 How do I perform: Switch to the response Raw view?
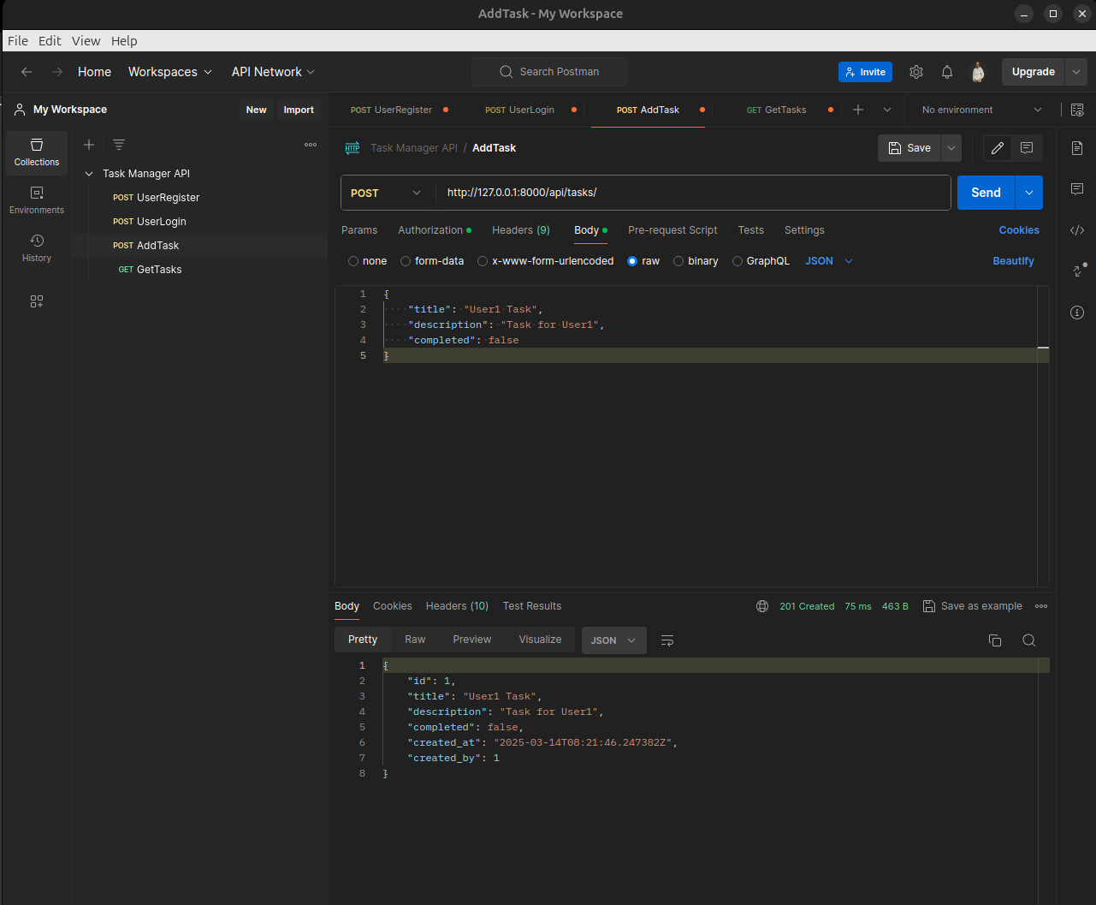click(415, 640)
